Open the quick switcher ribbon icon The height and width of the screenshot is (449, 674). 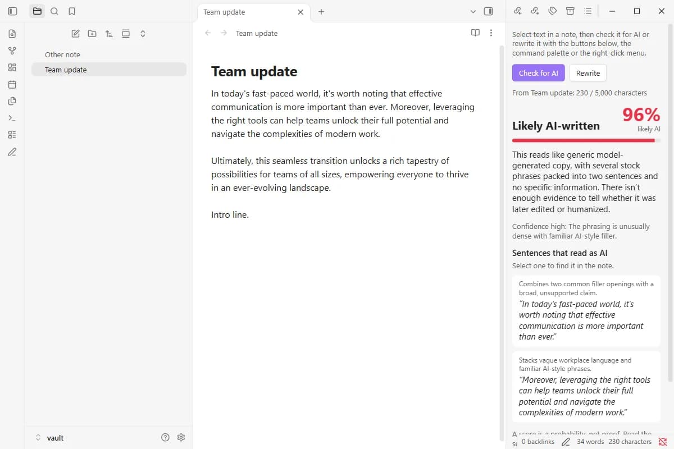coord(12,34)
